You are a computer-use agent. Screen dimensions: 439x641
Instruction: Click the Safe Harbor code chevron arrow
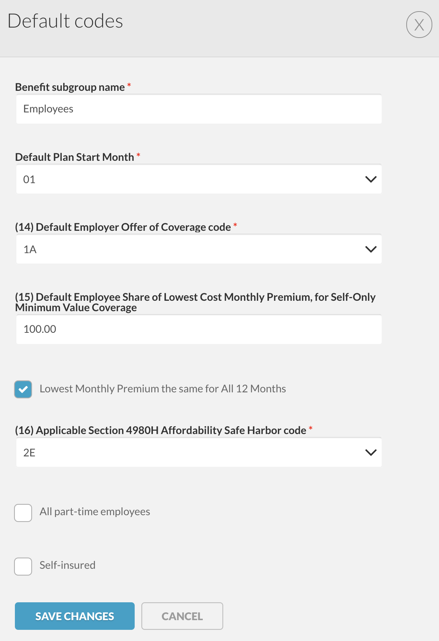point(371,453)
